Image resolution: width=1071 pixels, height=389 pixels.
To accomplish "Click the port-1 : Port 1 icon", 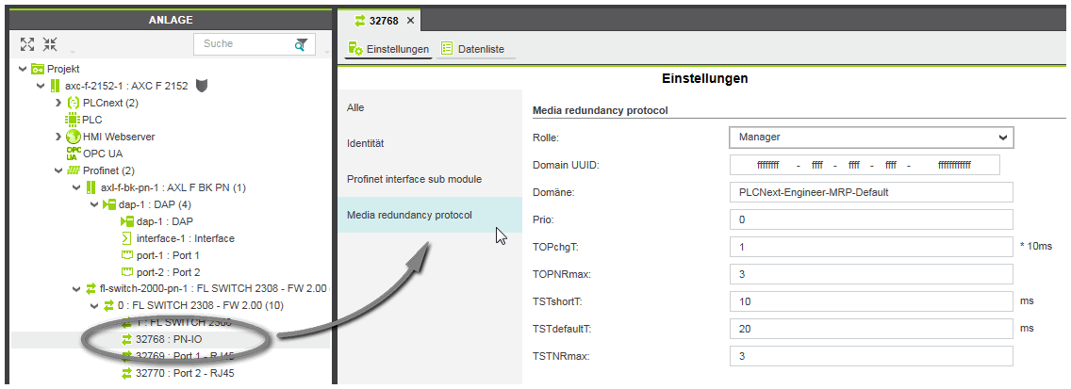I will tap(127, 255).
